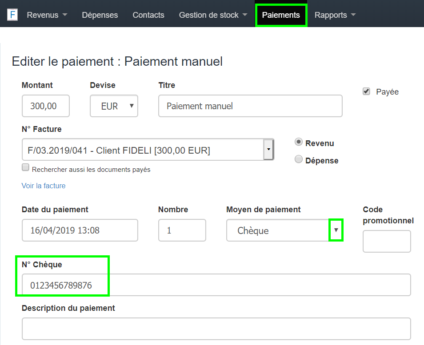Click the Description du paiement field
Viewport: 424px width, 345px height.
click(216, 329)
